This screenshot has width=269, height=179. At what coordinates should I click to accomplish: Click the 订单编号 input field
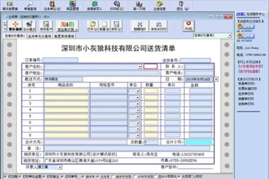61,60
